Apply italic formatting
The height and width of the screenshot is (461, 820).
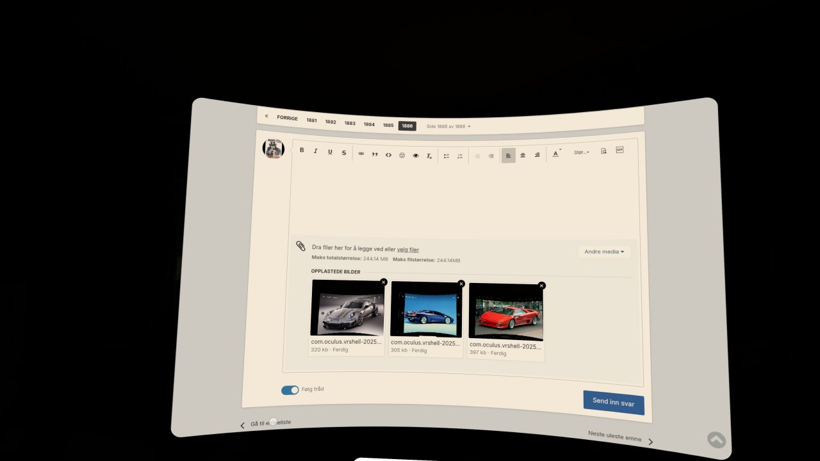tap(315, 151)
